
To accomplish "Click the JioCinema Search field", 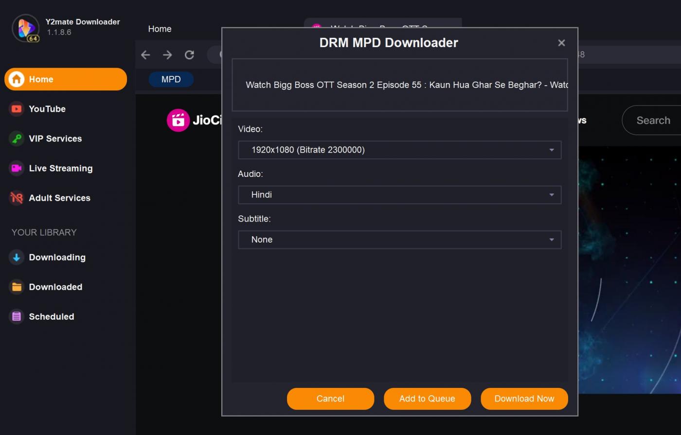I will click(652, 120).
